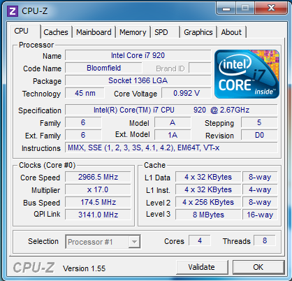Open the Mainboard tab
The height and width of the screenshot is (281, 292).
point(94,32)
